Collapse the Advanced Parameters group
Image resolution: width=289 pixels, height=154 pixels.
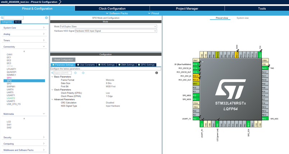(52, 99)
